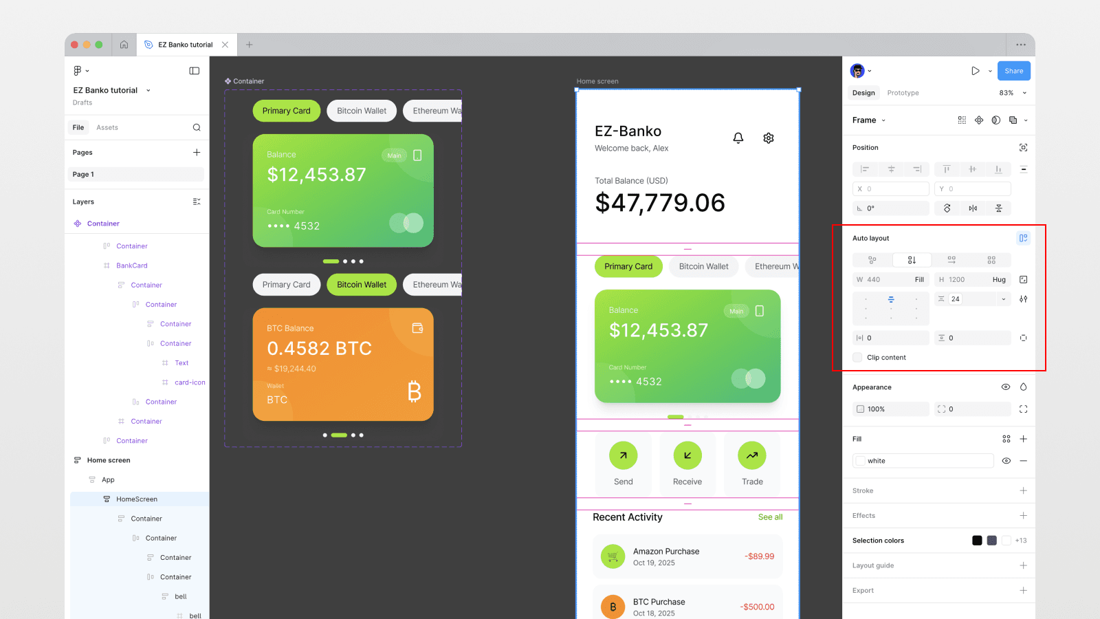
Task: Add a Stroke with plus
Action: 1024,490
